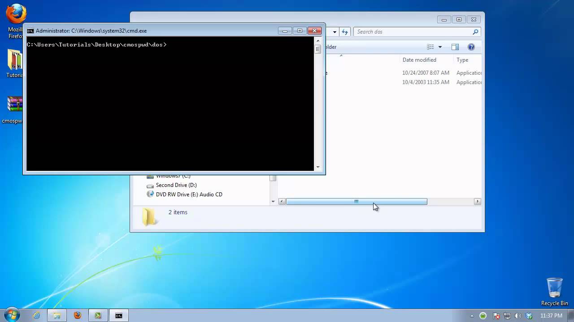Click the Change your view icon in Explorer

pyautogui.click(x=430, y=47)
